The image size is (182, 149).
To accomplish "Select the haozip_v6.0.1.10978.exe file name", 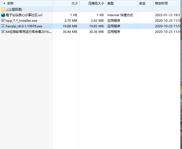I will click(x=24, y=26).
